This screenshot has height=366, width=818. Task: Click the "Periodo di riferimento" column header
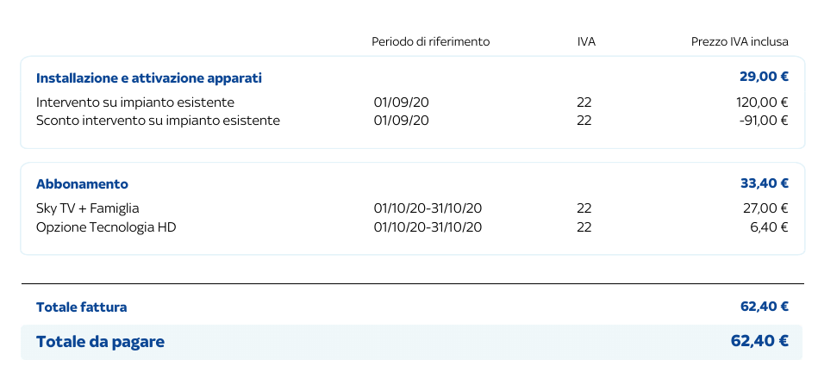coord(430,41)
